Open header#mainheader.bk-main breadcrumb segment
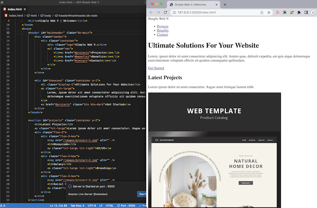The height and width of the screenshot is (208, 317). pos(76,15)
